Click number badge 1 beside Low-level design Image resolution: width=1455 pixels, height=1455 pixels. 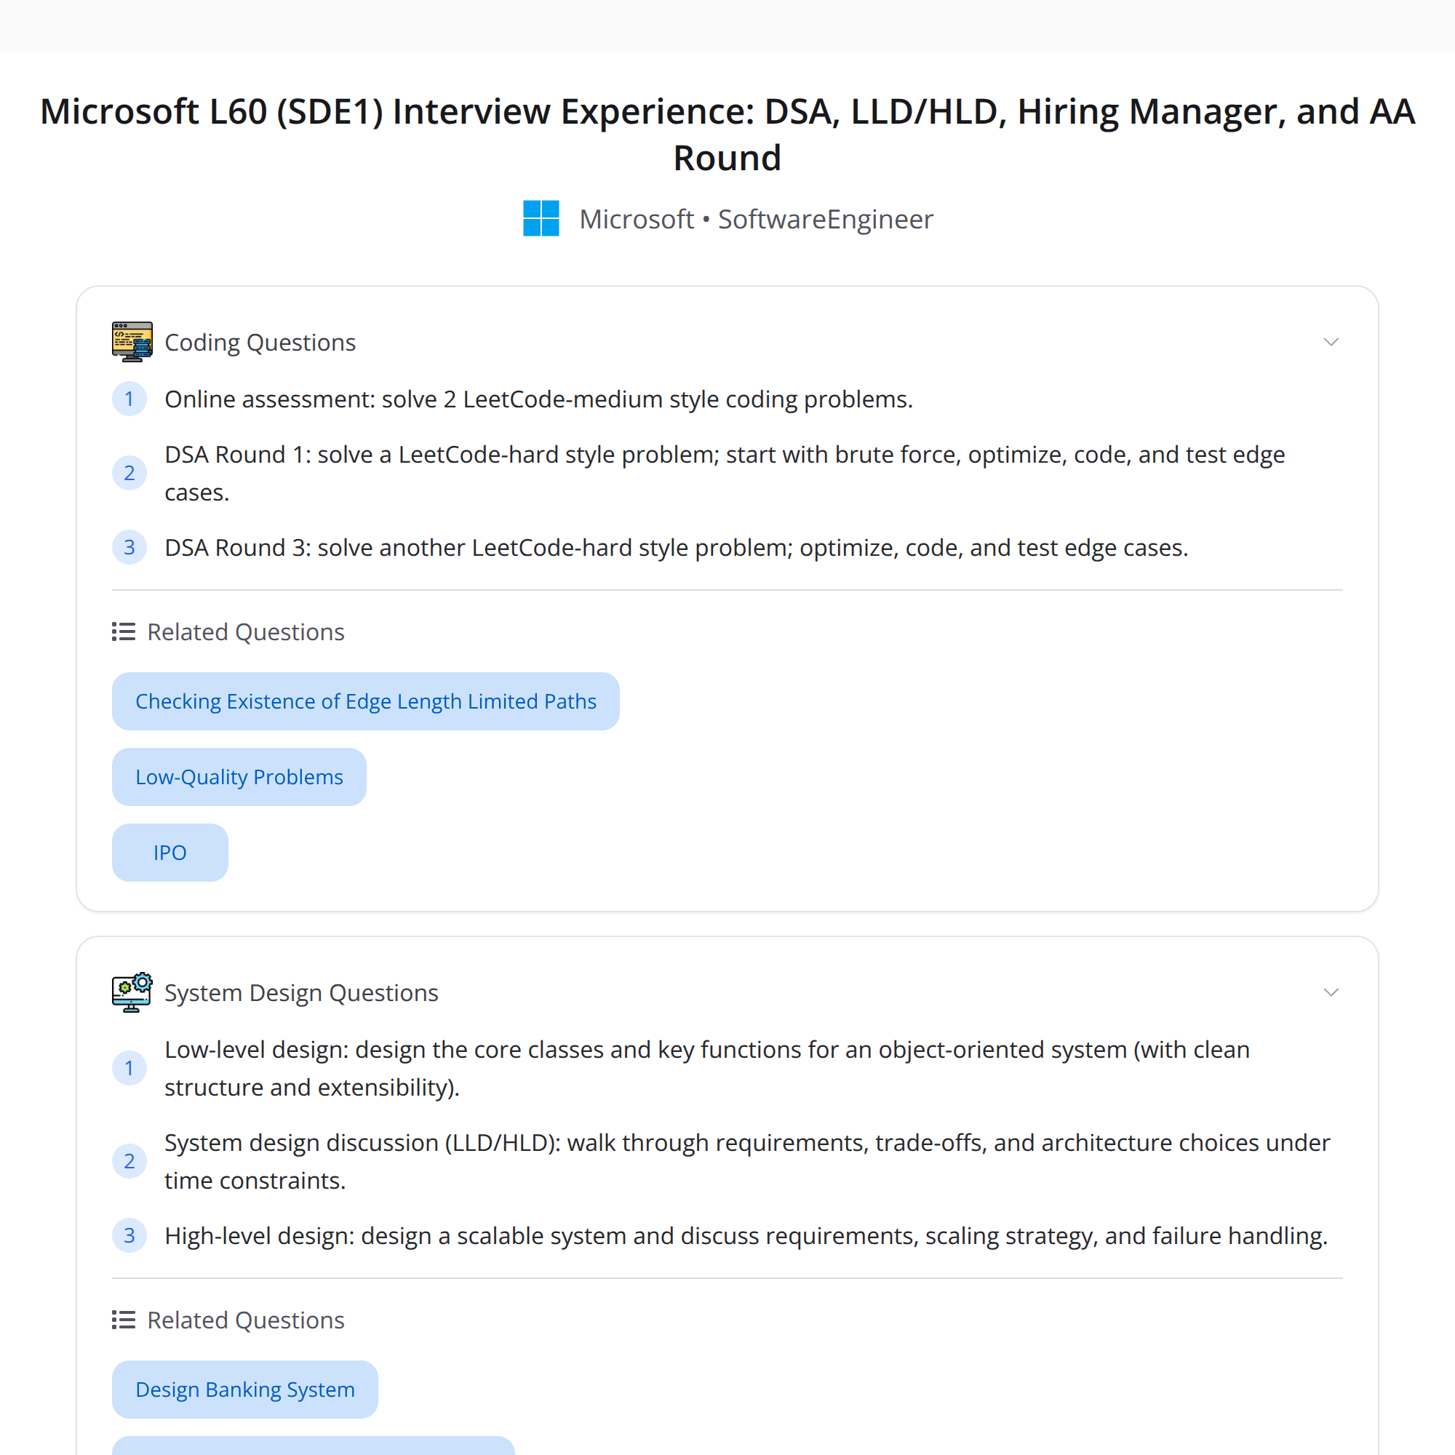pos(129,1068)
